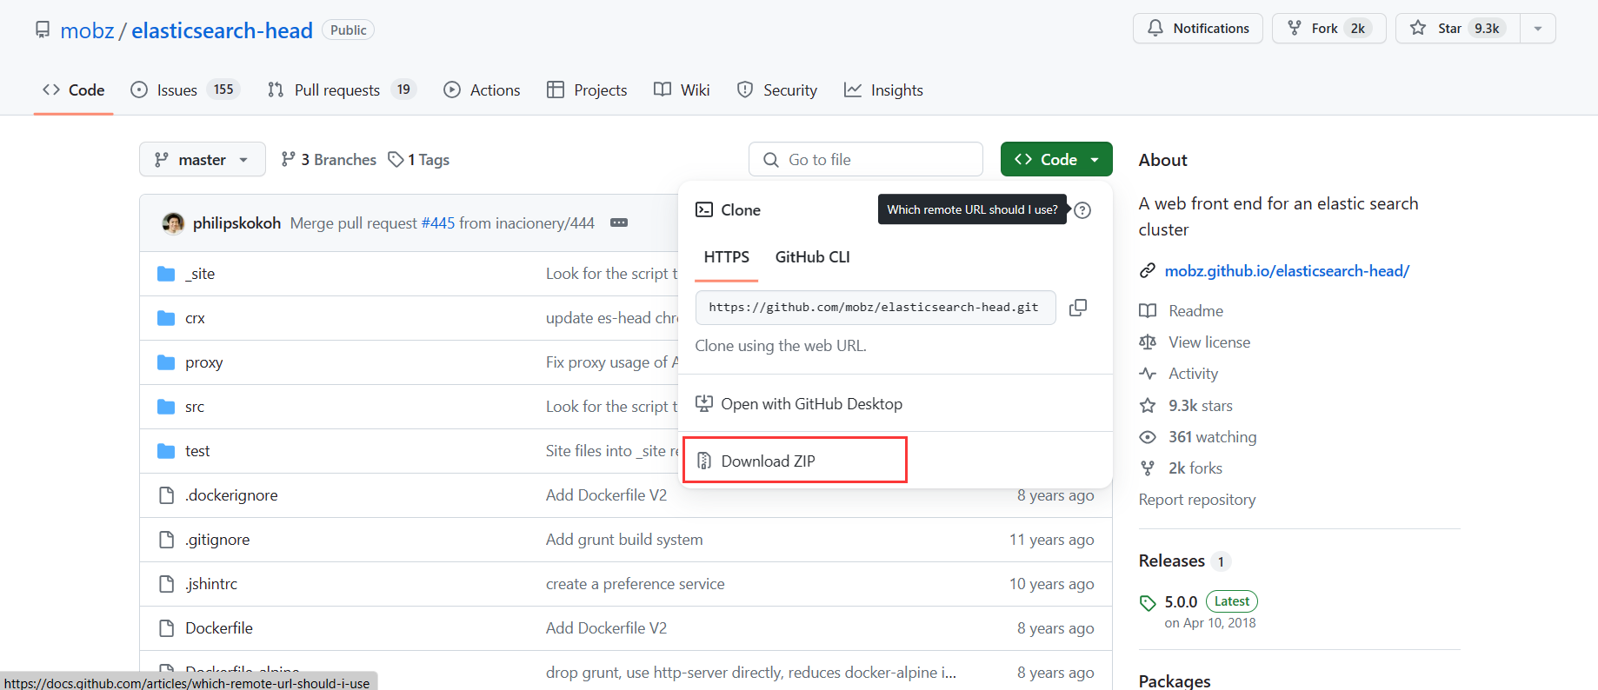Open 'Add Dockerfile V2' commit for .dockerignore
This screenshot has width=1598, height=690.
(606, 495)
